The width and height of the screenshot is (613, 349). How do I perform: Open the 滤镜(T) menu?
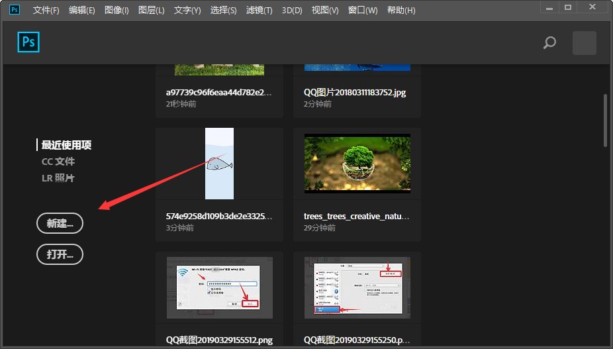[x=259, y=10]
